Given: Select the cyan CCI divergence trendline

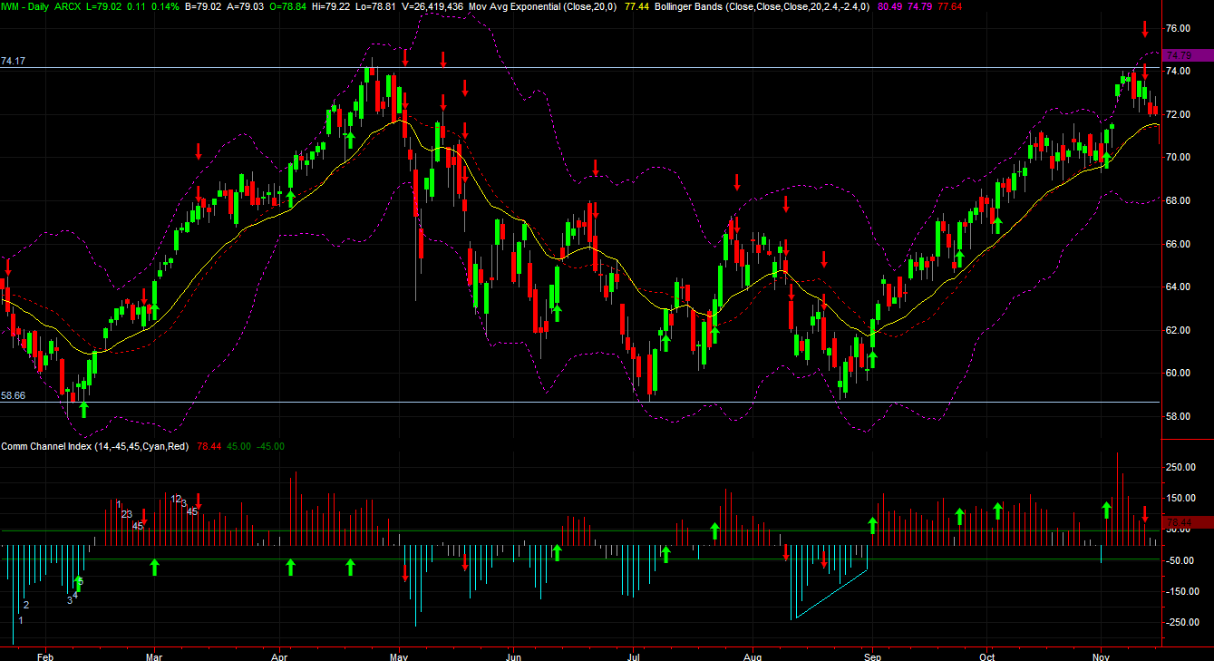Looking at the screenshot, I should click(x=830, y=594).
